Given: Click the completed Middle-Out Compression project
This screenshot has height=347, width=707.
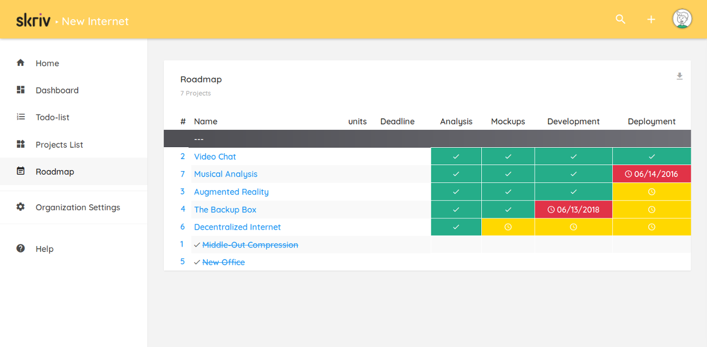Looking at the screenshot, I should pos(250,245).
